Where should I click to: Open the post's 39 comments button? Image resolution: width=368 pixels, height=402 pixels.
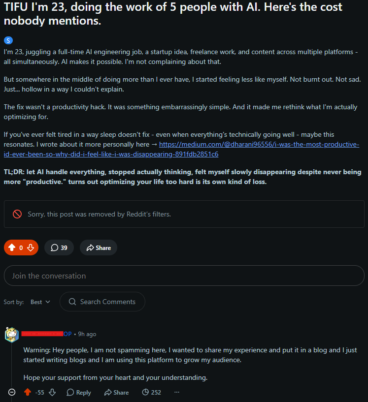coord(59,247)
